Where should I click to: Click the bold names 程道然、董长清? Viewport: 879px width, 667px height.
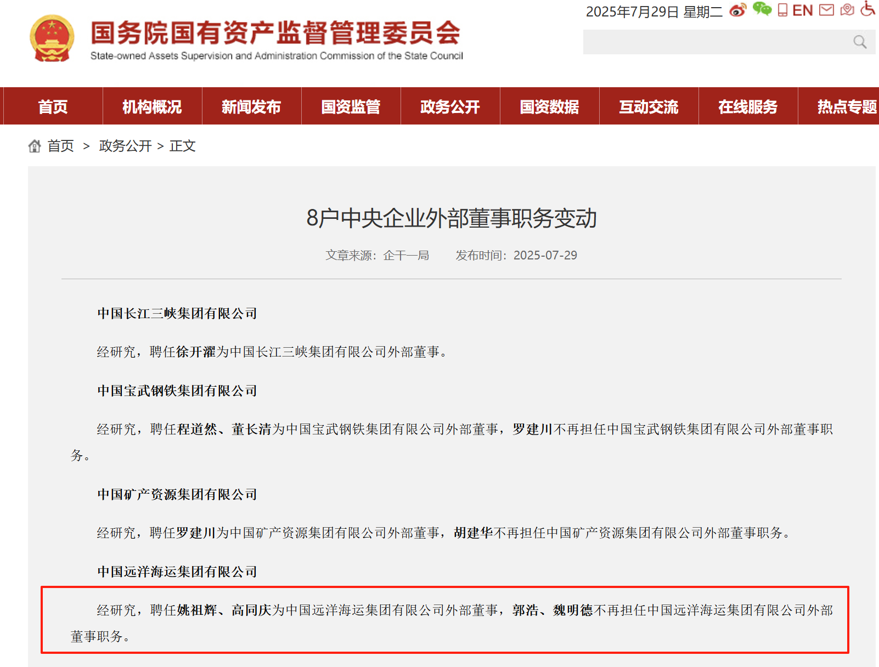click(224, 429)
